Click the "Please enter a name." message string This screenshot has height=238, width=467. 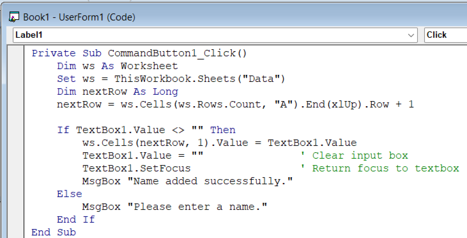pos(197,207)
